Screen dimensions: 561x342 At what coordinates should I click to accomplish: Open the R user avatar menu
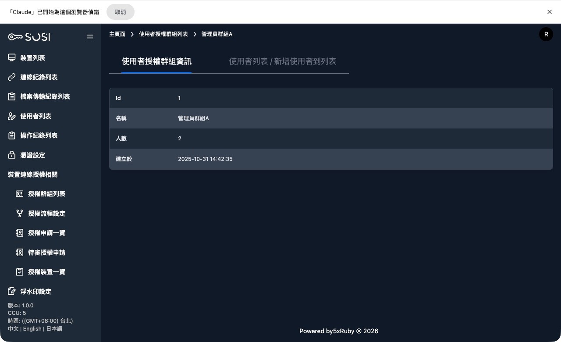point(546,34)
